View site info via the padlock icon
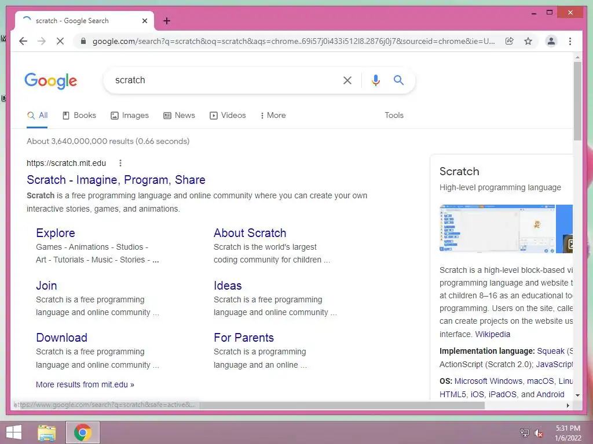 (83, 41)
